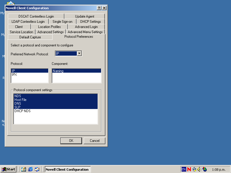The width and height of the screenshot is (231, 173).
Task: Switch to the DSCAT Contextless Login tab
Action: click(x=36, y=16)
